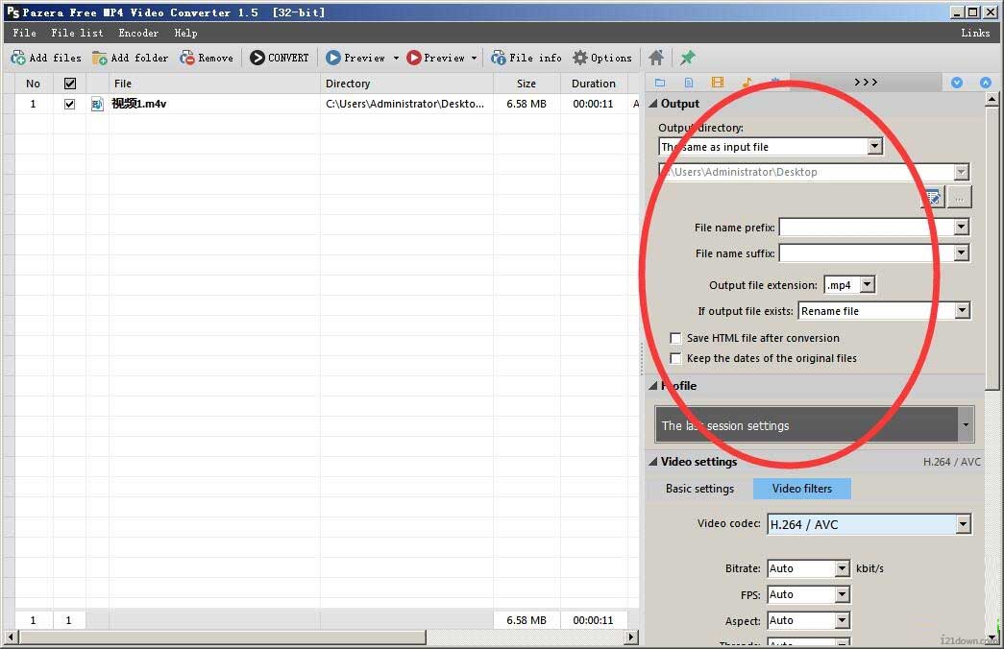Open the Encoder menu
The width and height of the screenshot is (1004, 649).
coord(138,33)
